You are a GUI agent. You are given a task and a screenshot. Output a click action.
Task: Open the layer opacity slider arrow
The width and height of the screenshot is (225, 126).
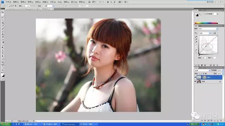223,70
